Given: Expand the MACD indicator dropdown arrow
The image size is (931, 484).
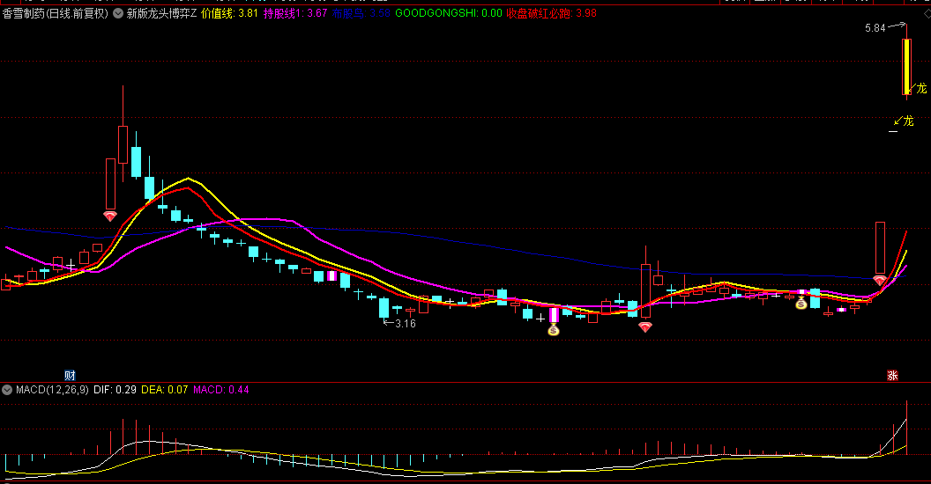Looking at the screenshot, I should (x=7, y=390).
